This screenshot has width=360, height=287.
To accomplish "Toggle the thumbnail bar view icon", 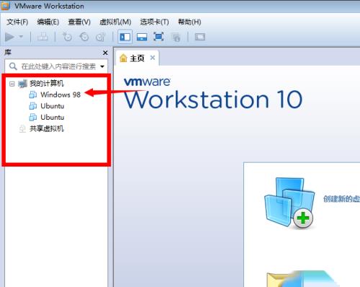I will pyautogui.click(x=142, y=37).
